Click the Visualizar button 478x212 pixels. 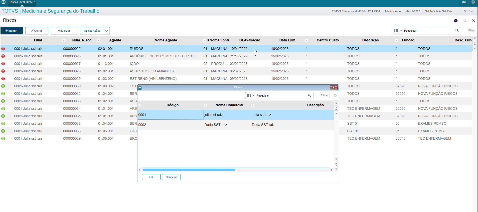point(64,31)
